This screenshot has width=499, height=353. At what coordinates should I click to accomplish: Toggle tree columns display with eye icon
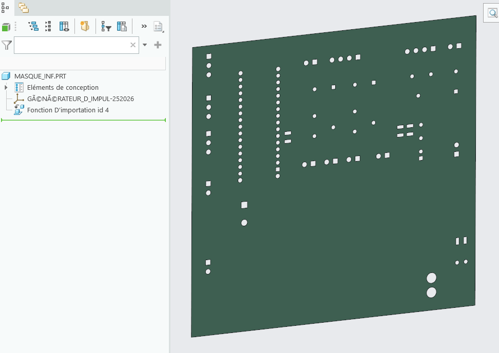tap(64, 27)
